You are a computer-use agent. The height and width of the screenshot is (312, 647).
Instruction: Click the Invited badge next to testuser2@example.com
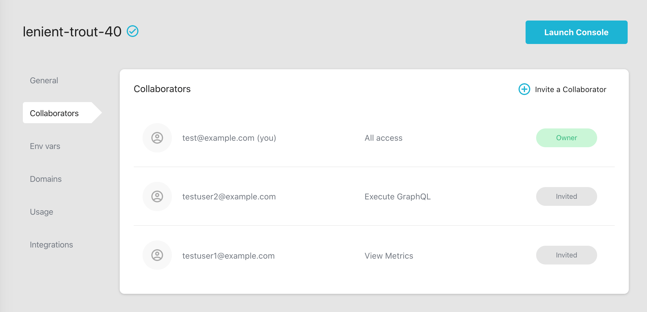tap(566, 196)
